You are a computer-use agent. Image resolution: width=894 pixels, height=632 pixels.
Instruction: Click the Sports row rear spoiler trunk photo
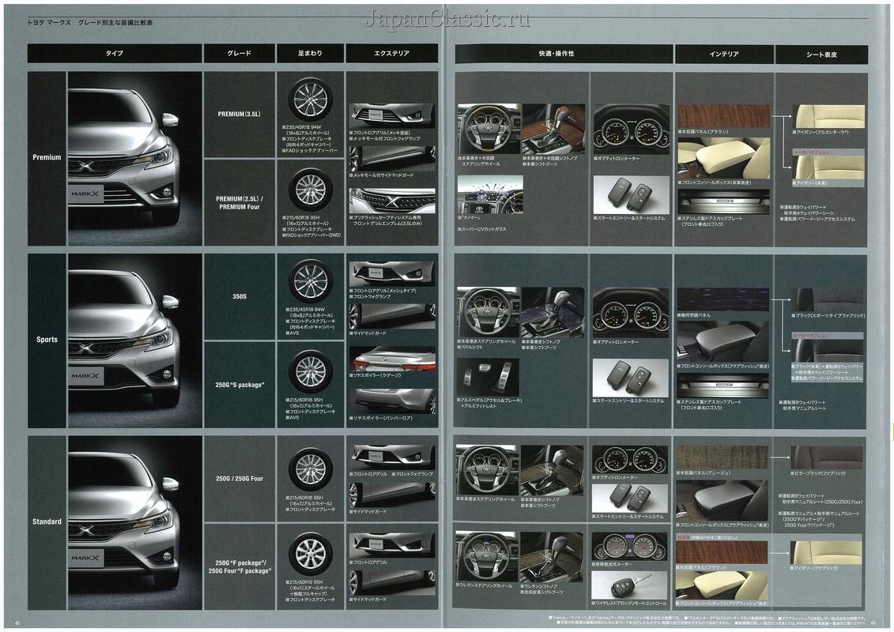[x=392, y=359]
